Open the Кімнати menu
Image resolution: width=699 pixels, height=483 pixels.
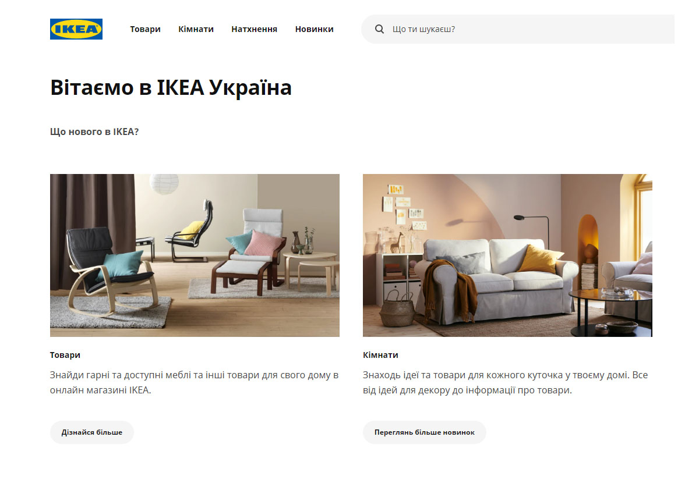pyautogui.click(x=196, y=29)
